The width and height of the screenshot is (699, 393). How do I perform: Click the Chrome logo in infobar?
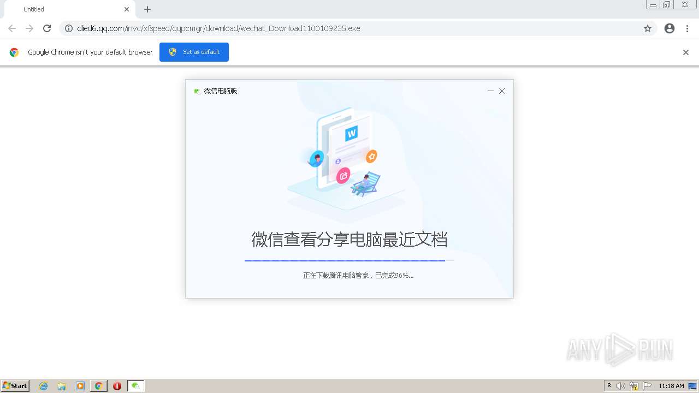click(14, 52)
